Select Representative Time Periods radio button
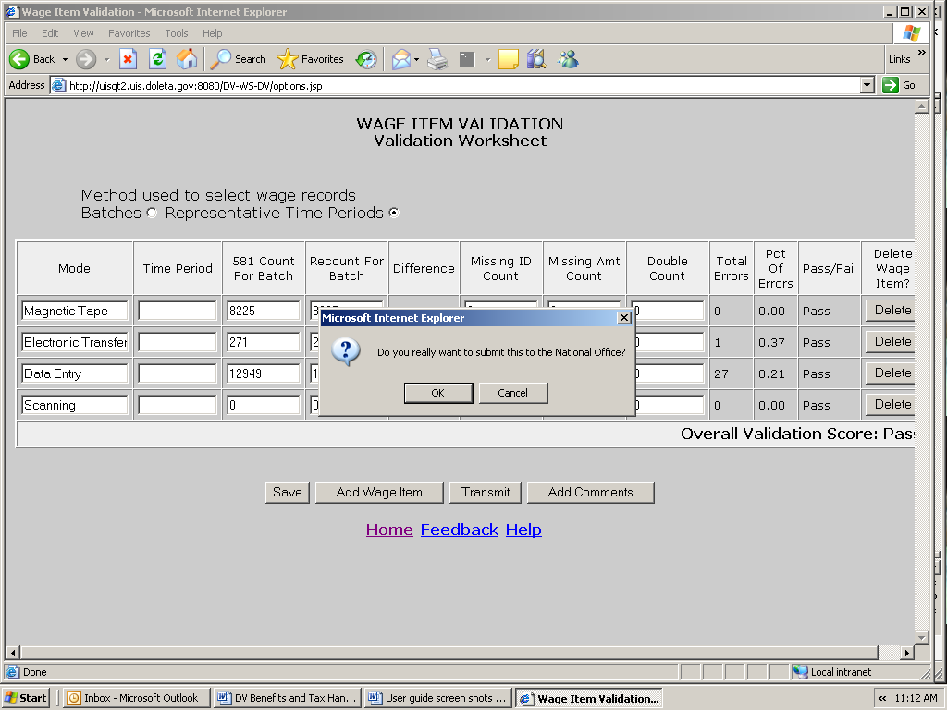This screenshot has width=947, height=710. coord(394,214)
